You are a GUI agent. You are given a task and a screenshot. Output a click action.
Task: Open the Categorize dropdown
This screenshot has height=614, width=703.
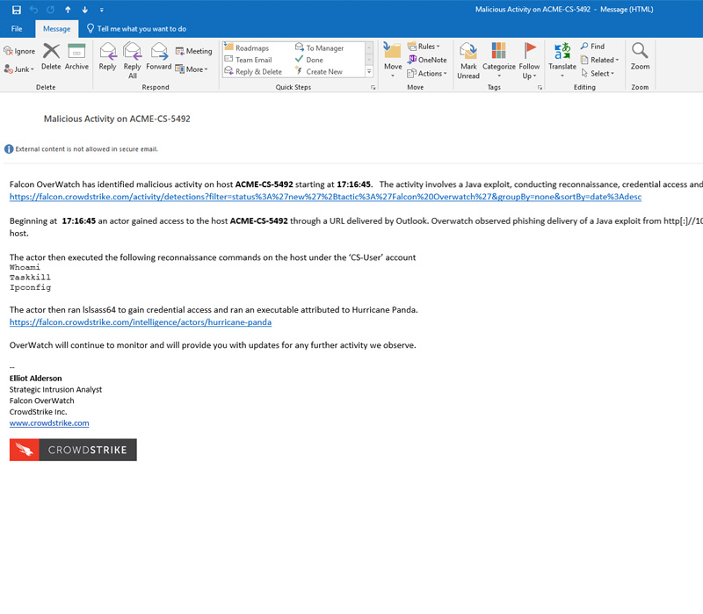click(498, 58)
